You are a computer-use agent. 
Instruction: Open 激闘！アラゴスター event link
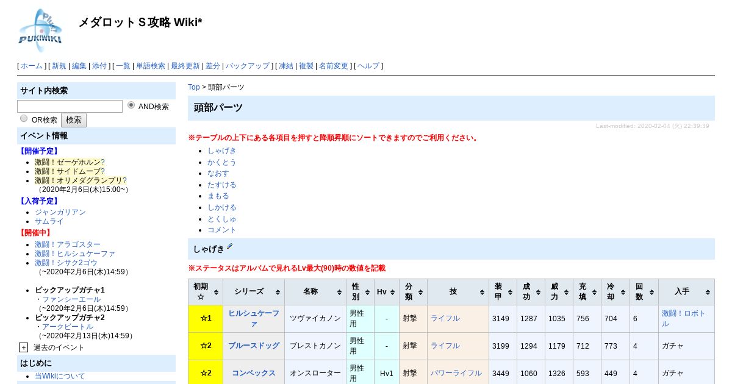(68, 244)
